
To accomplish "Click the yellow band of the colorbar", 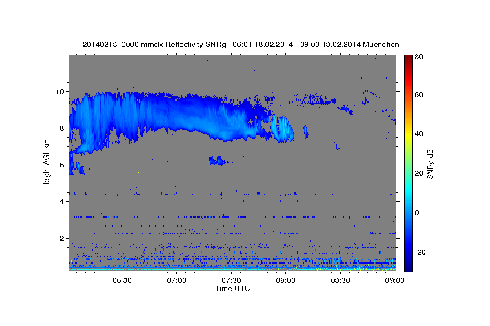I will pyautogui.click(x=408, y=134).
